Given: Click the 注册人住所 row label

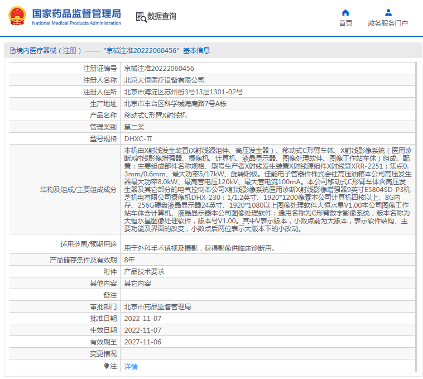Looking at the screenshot, I should 100,92.
